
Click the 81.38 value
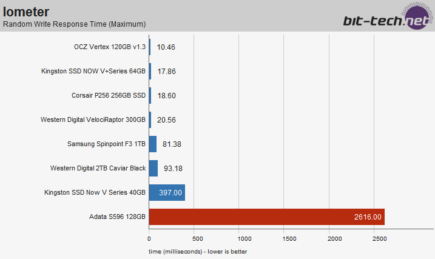pos(172,144)
